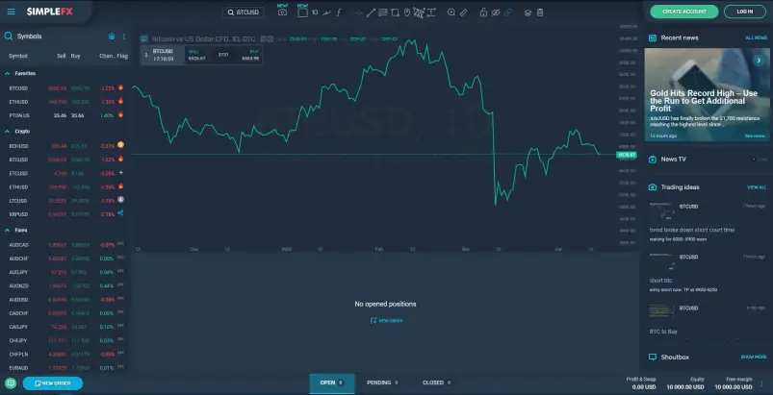Switch to the PENDING orders tab
773x395 pixels.
(382, 383)
